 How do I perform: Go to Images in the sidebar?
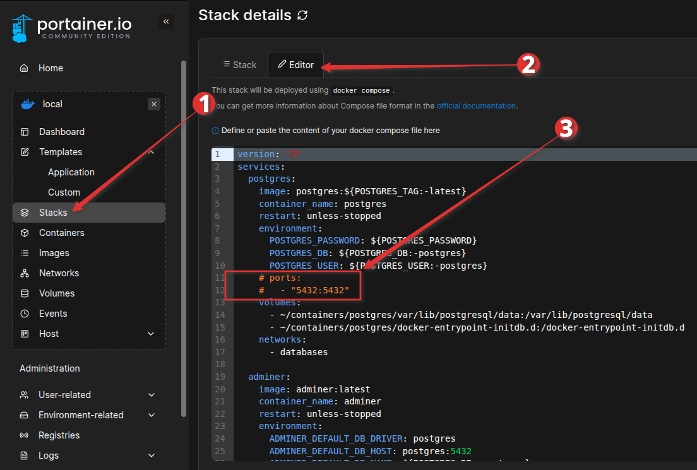(x=54, y=253)
